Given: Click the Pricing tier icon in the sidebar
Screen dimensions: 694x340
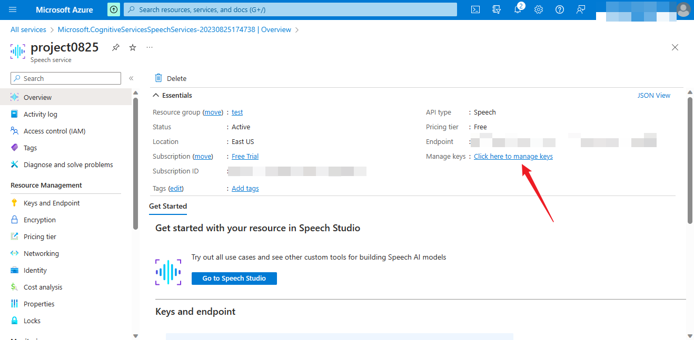Looking at the screenshot, I should [14, 236].
